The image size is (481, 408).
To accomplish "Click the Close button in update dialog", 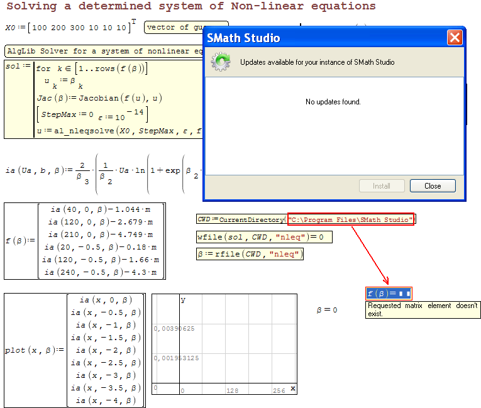I will point(433,186).
